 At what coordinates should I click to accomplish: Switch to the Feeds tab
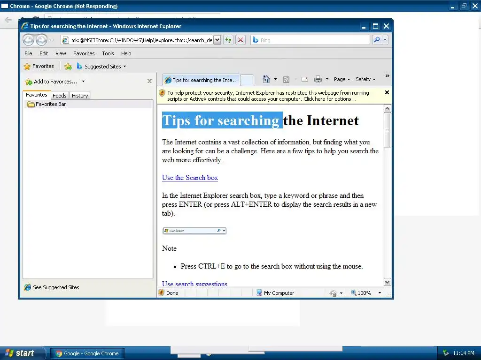(x=60, y=96)
